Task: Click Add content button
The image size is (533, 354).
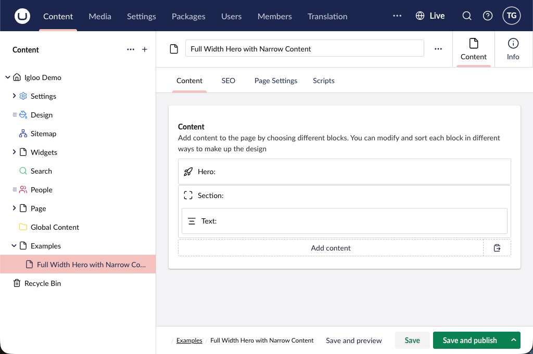Action: point(331,248)
